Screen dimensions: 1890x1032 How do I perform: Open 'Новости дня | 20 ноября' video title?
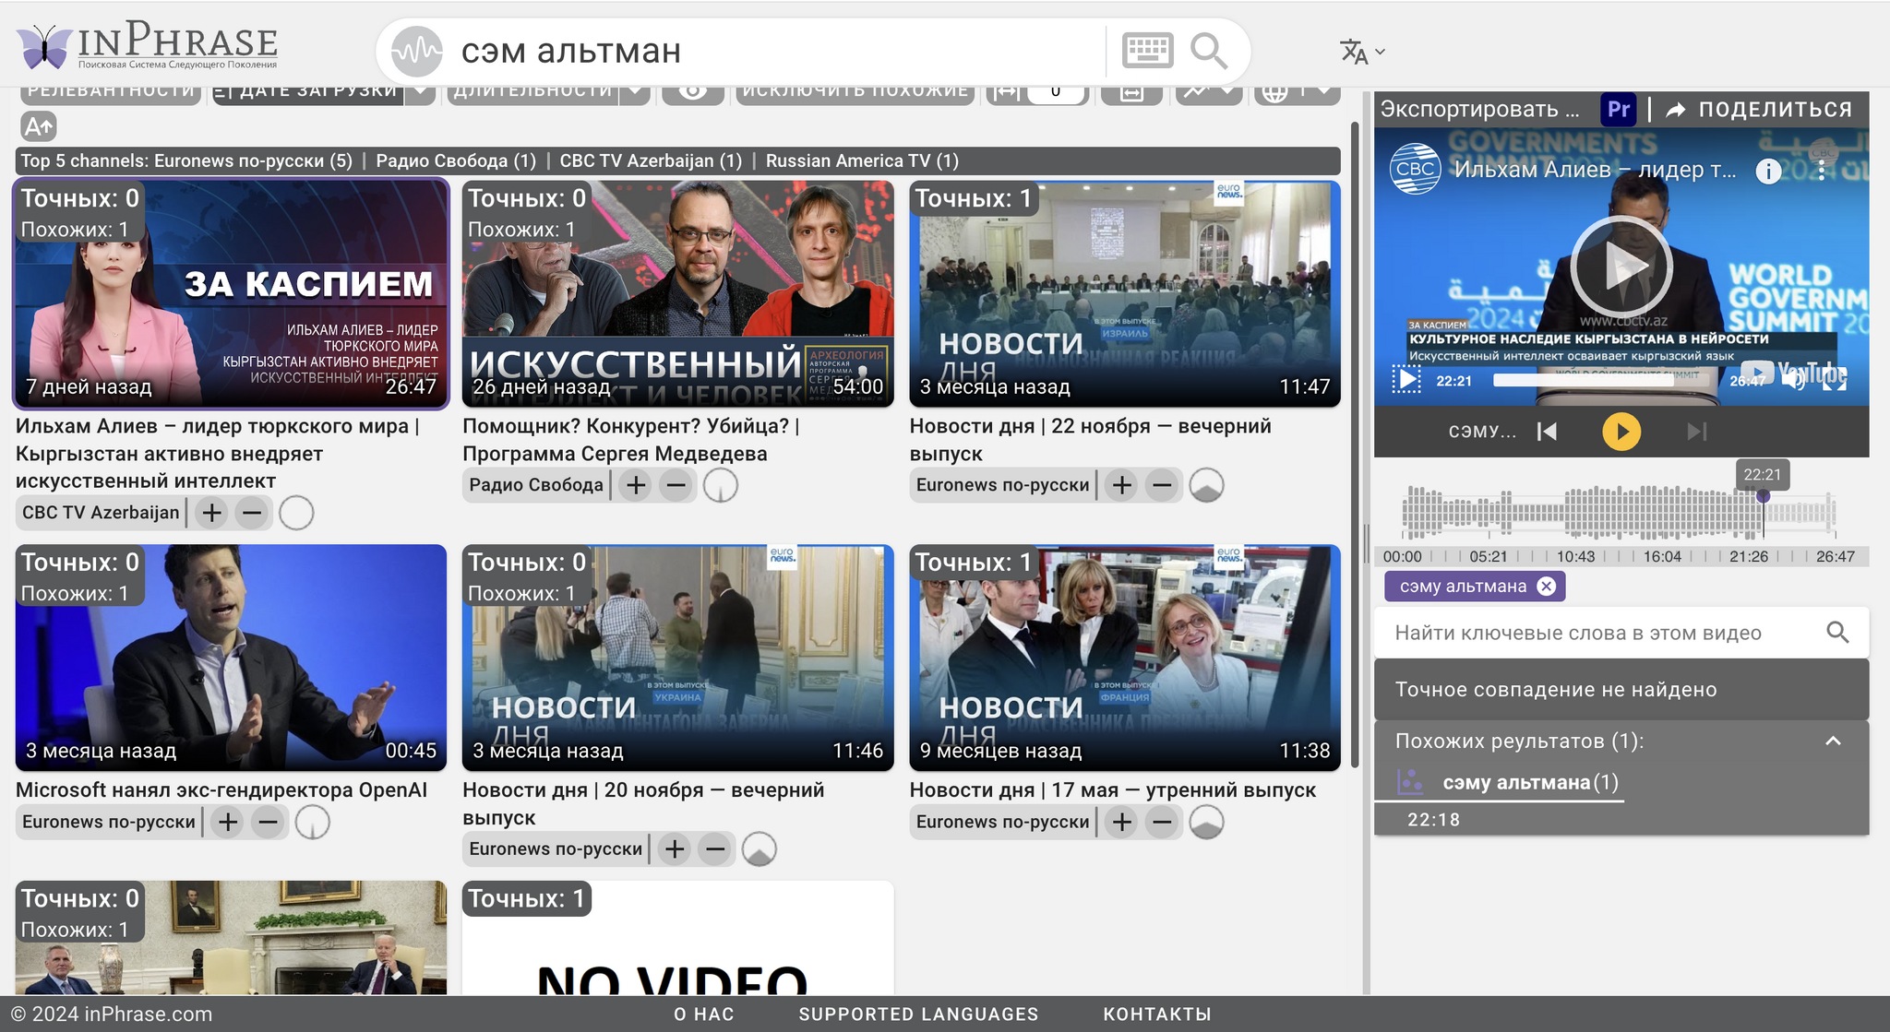point(643,803)
